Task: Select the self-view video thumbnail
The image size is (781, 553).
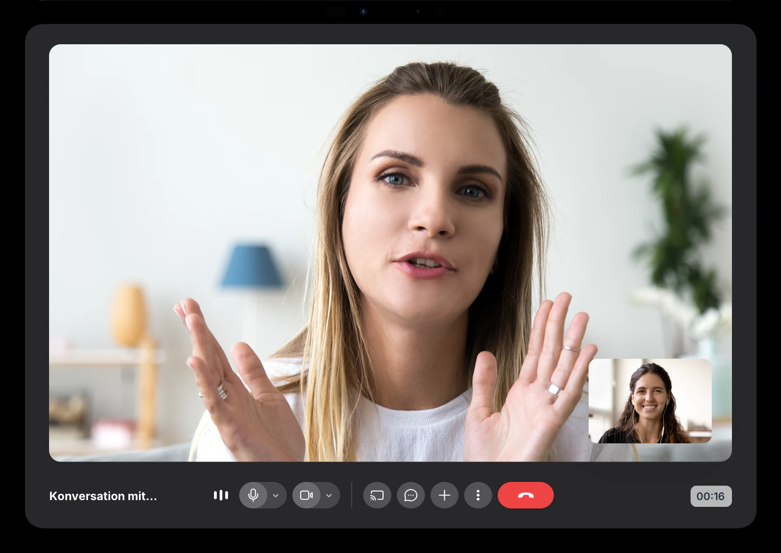Action: click(650, 401)
